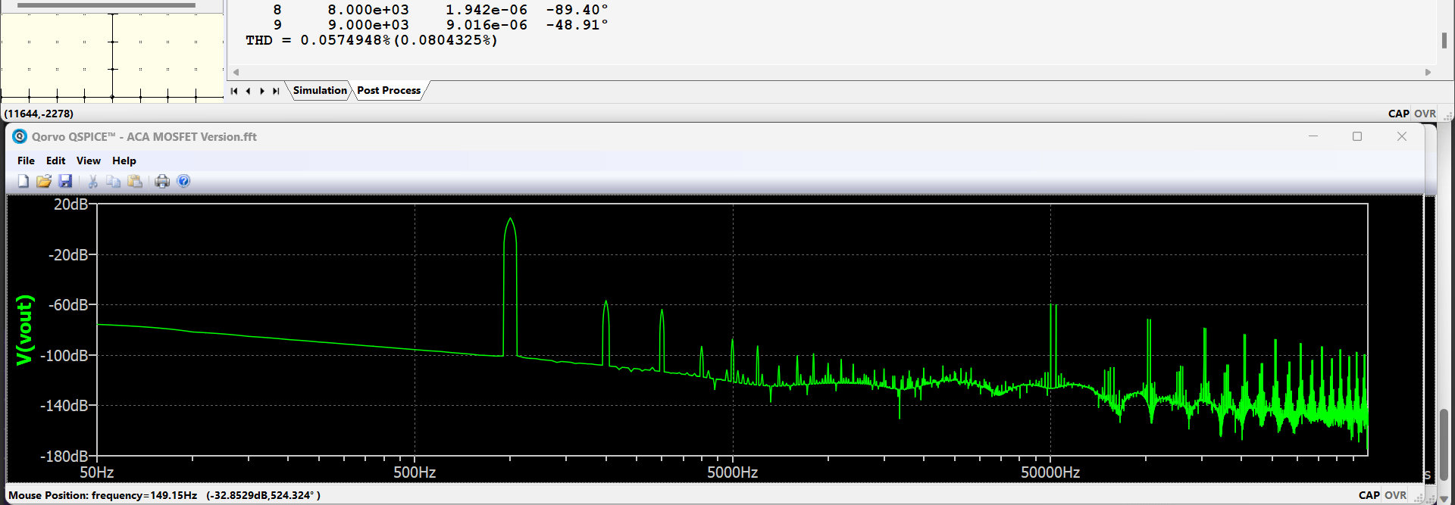Open a file via folder icon
The height and width of the screenshot is (505, 1455).
44,181
